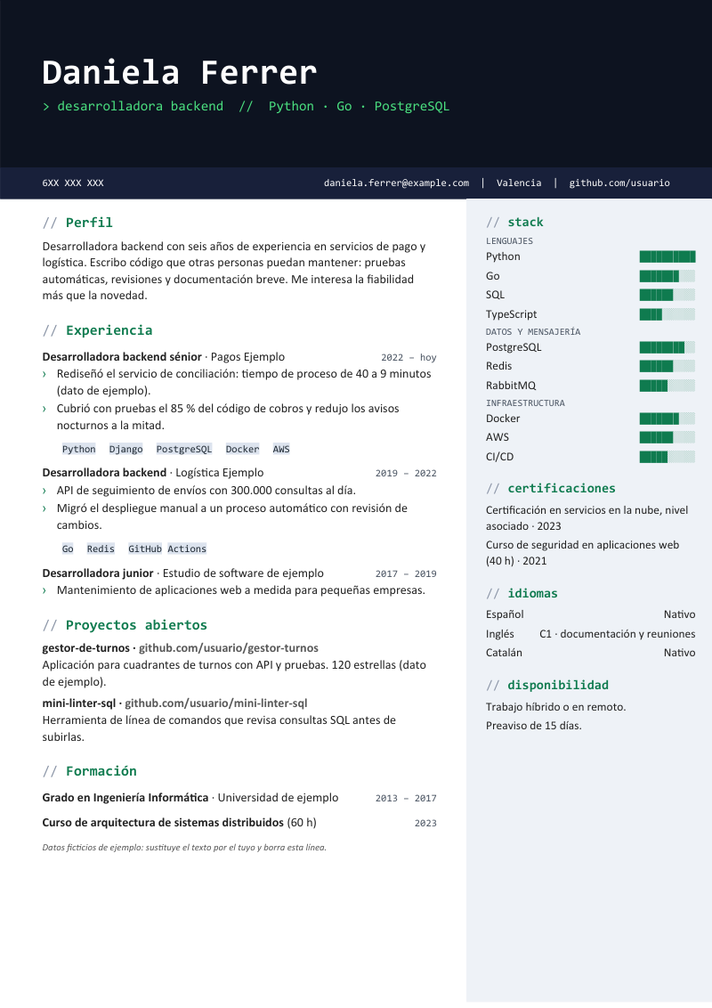Viewport: 712px width, 1008px height.
Task: Click the stack sidebar heading
Action: tap(514, 223)
